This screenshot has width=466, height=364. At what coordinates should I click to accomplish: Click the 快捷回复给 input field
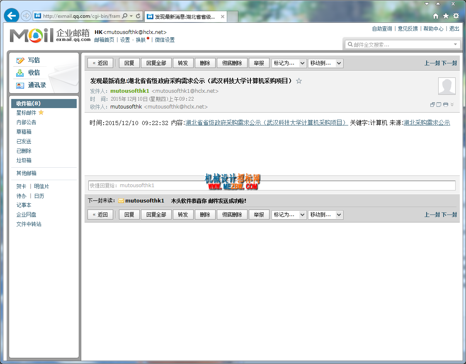(272, 186)
